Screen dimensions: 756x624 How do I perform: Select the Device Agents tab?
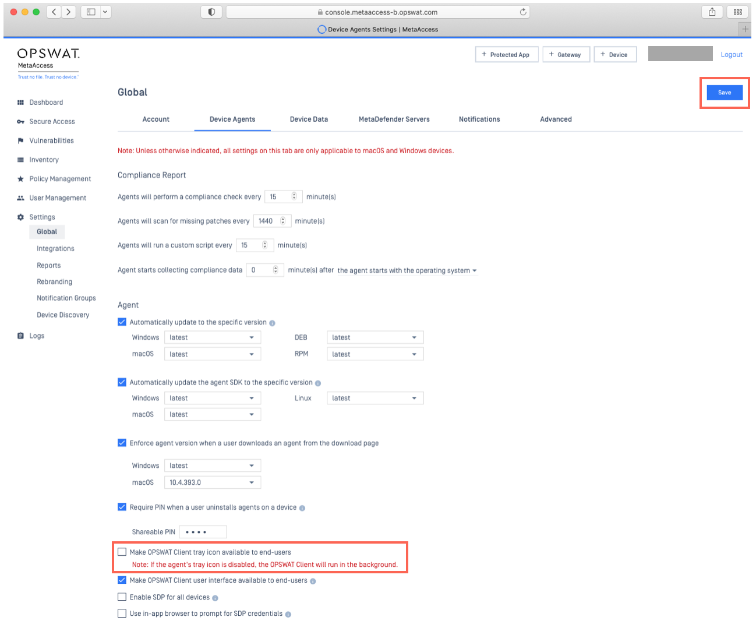[x=232, y=119]
